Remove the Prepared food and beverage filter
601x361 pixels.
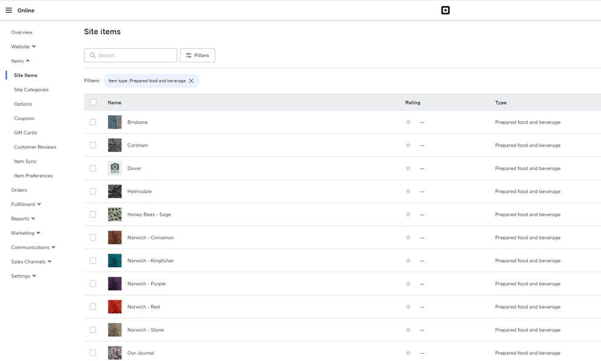coord(191,80)
